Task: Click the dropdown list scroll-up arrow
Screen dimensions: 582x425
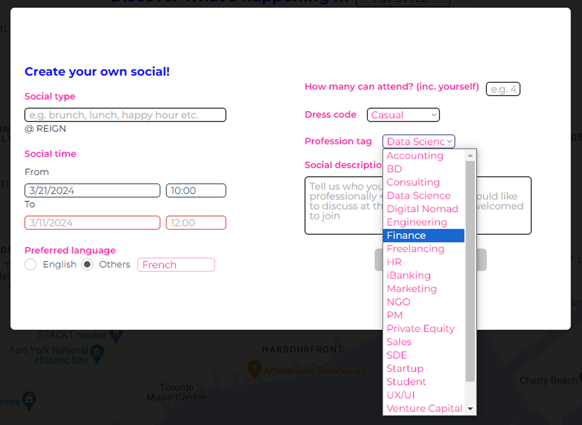Action: [470, 155]
